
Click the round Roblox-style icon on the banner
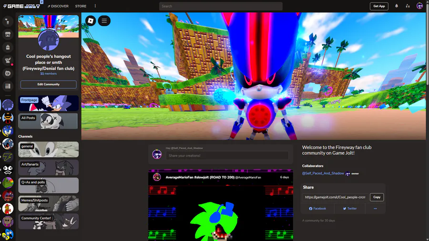(x=91, y=21)
